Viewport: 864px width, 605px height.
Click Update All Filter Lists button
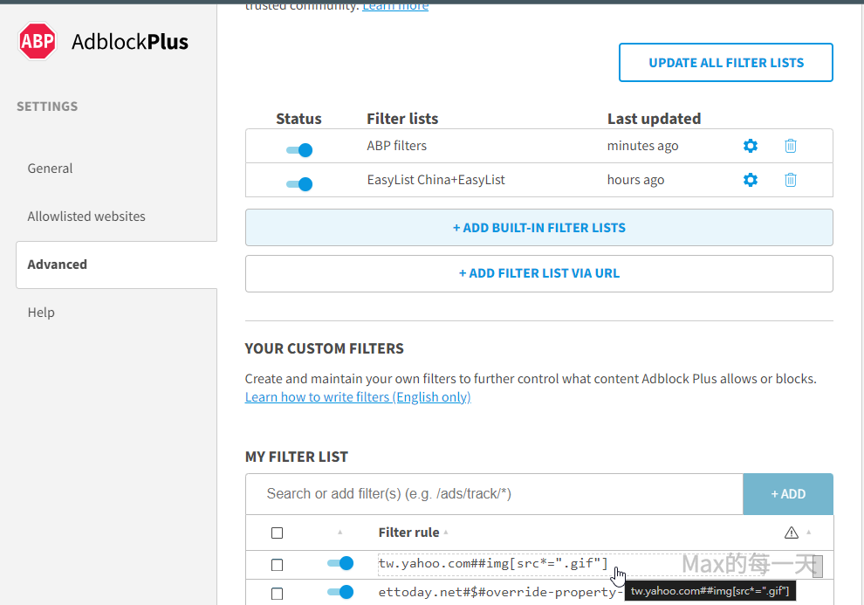click(725, 63)
